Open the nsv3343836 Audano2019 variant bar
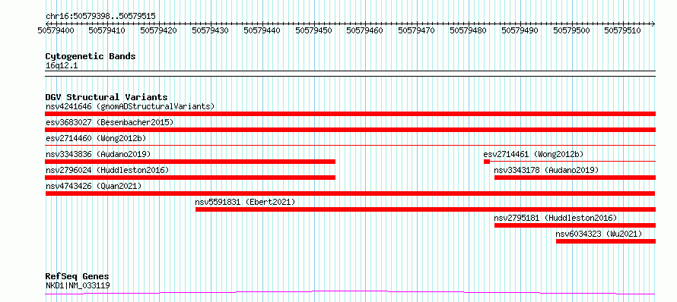The width and height of the screenshot is (677, 302). tap(190, 162)
